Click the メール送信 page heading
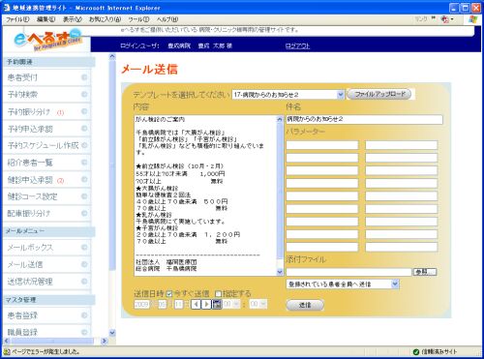 coord(149,70)
